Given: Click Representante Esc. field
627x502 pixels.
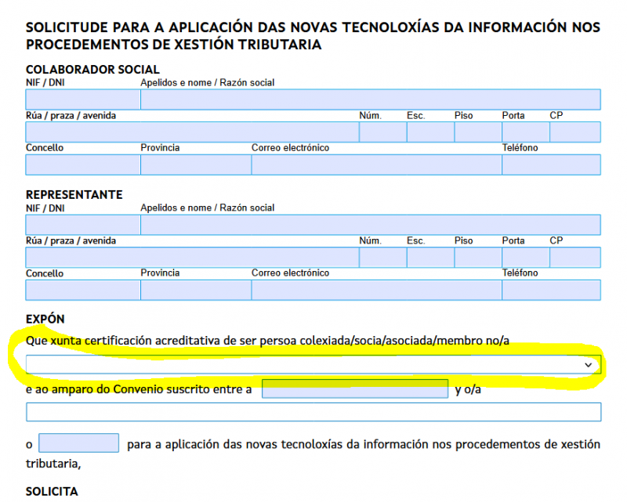Looking at the screenshot, I should [430, 258].
